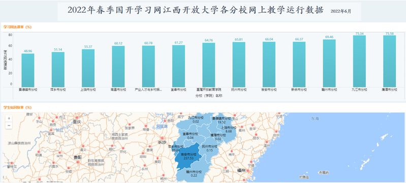Image resolution: width=406 pixels, height=183 pixels.
Task: Click the 贵阳 city marker on the map
Action: click(78, 162)
